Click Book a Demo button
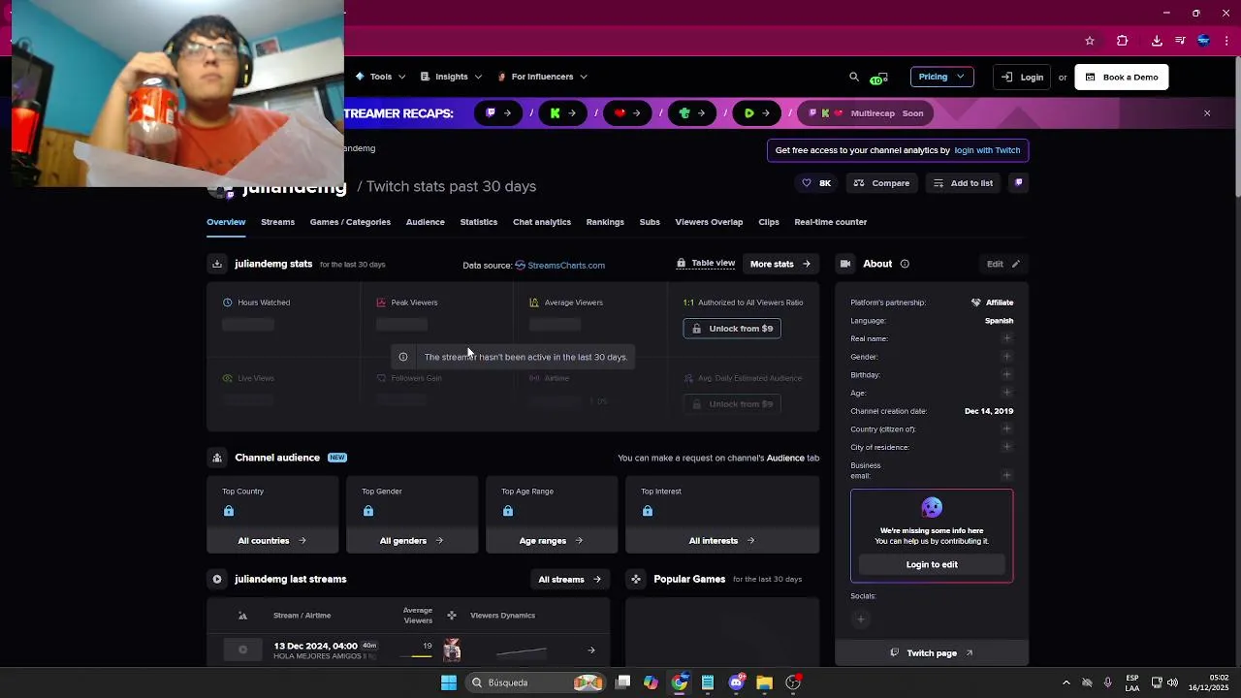 (1122, 77)
